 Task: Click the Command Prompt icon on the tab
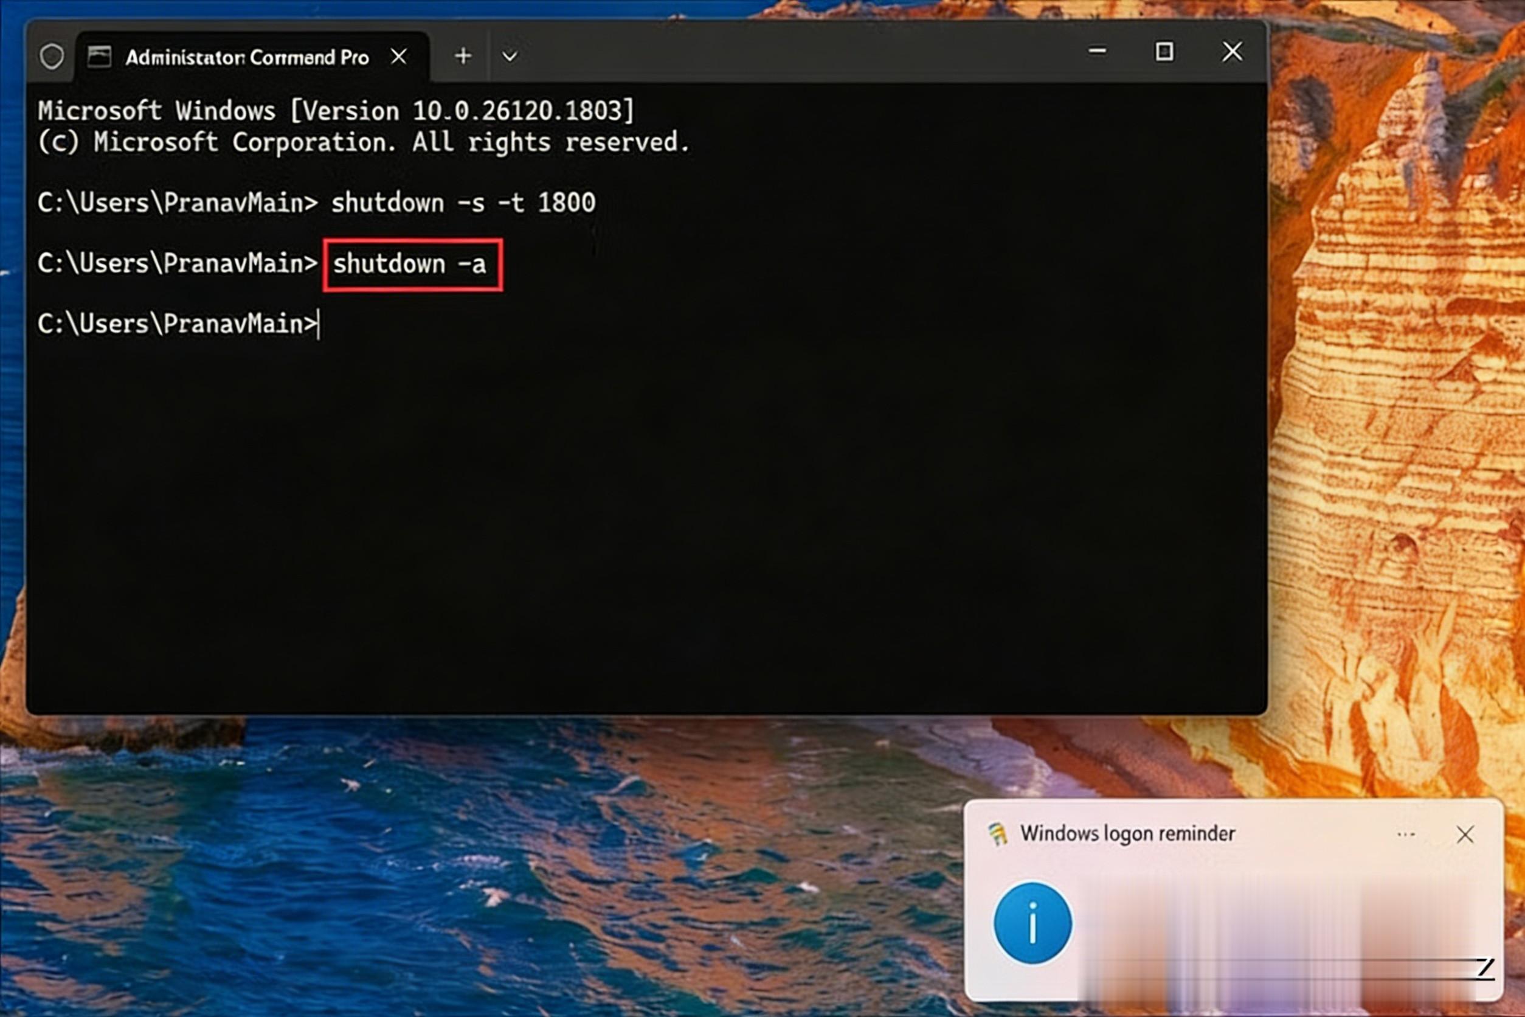point(99,57)
